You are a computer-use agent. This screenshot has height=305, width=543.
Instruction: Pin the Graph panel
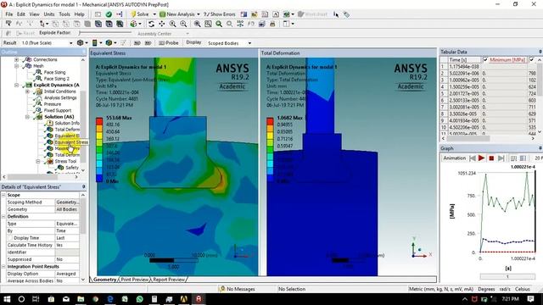pos(540,148)
